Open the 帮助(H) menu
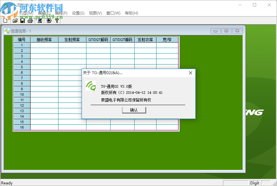This screenshot has height=186, width=277. 131,13
